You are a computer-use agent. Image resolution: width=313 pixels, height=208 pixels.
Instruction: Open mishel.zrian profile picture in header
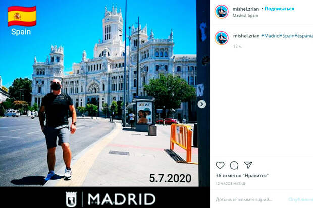coord(222,12)
